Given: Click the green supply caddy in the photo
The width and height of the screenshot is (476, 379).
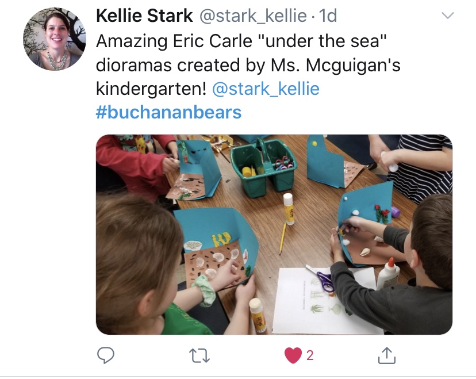Looking at the screenshot, I should pos(263,167).
